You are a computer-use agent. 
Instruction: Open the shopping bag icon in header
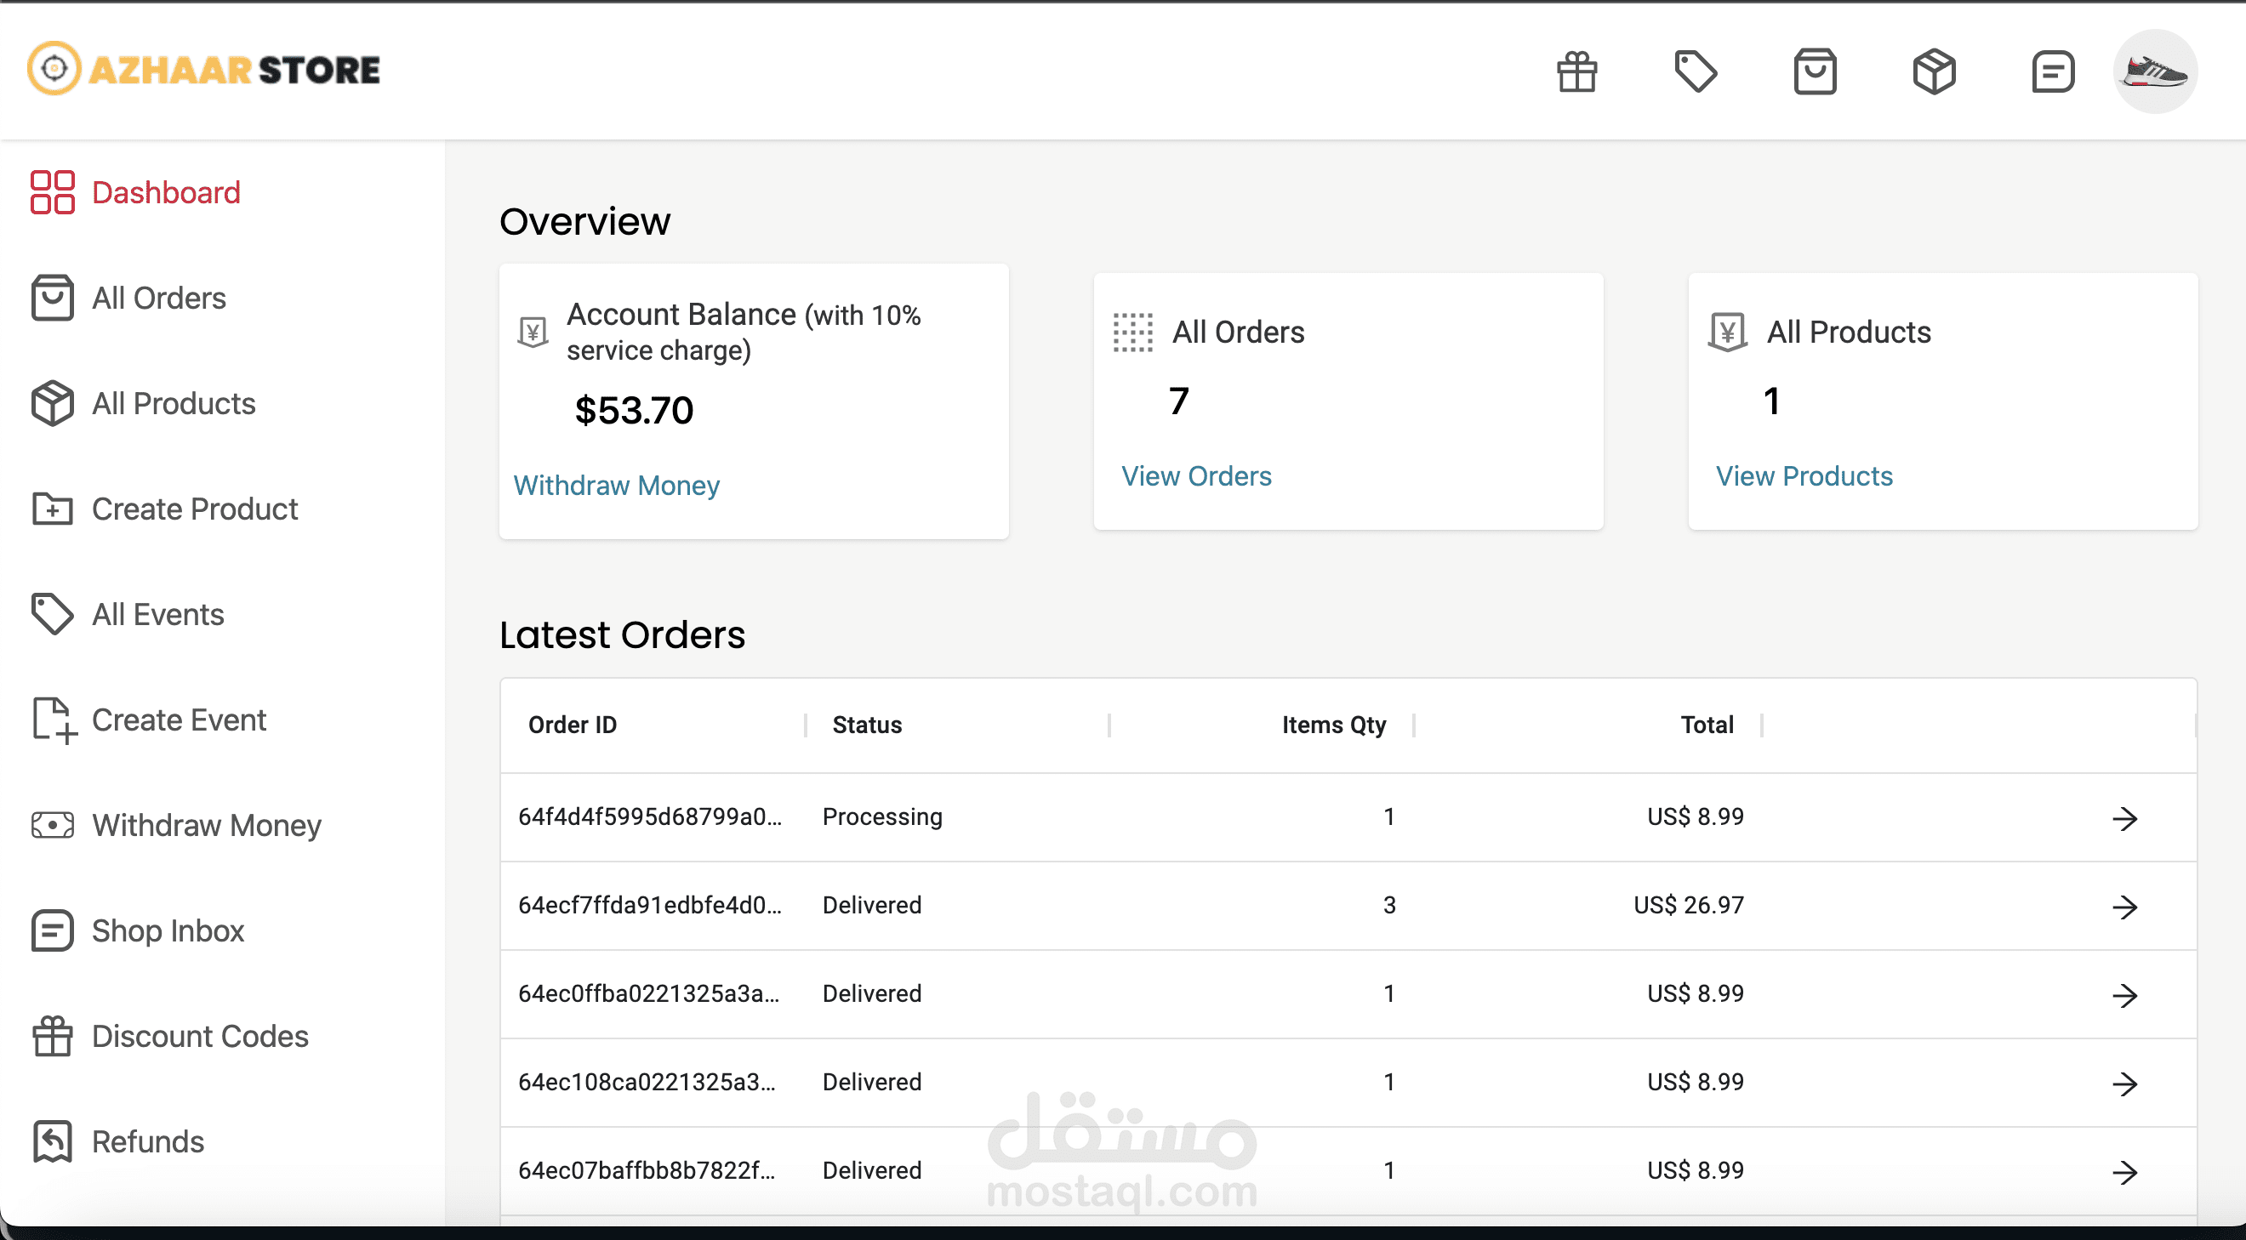(1815, 71)
